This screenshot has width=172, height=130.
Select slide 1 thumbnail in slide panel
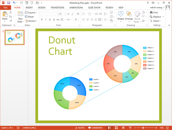14,37
